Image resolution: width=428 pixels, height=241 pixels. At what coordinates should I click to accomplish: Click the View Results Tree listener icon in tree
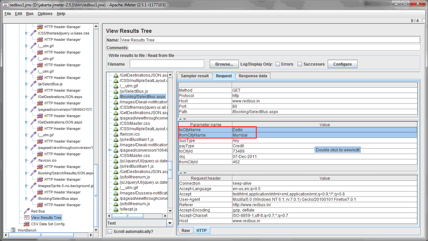point(26,218)
